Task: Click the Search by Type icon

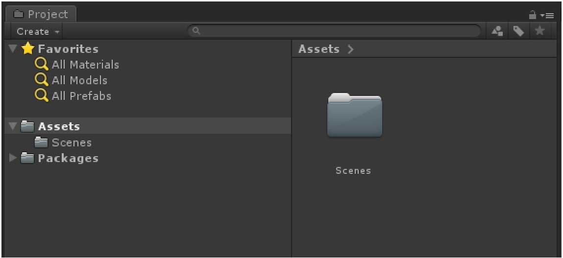Action: 497,32
